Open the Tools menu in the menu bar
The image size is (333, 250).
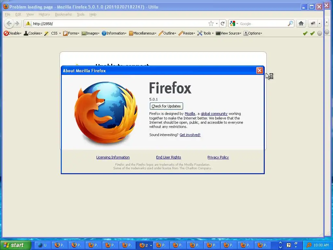pyautogui.click(x=81, y=14)
